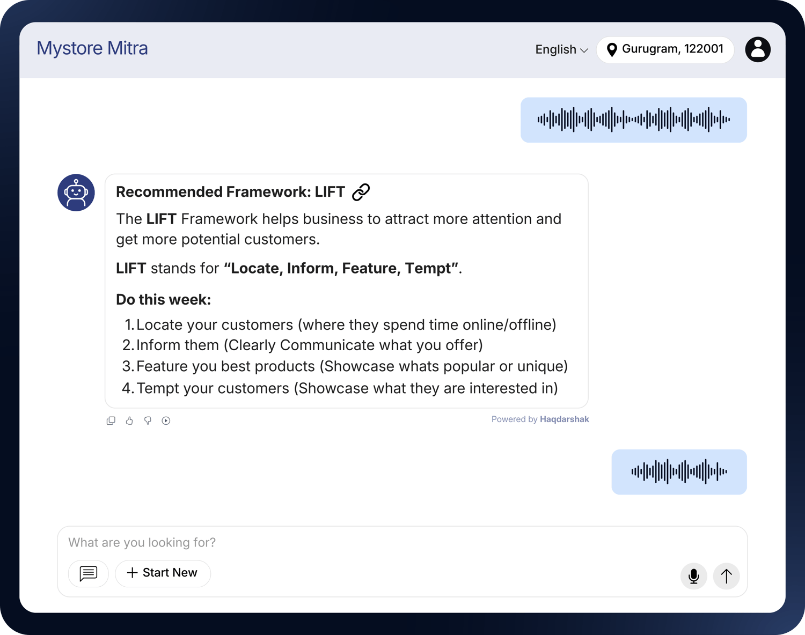Click the robot assistant avatar
This screenshot has height=635, width=805.
[76, 193]
